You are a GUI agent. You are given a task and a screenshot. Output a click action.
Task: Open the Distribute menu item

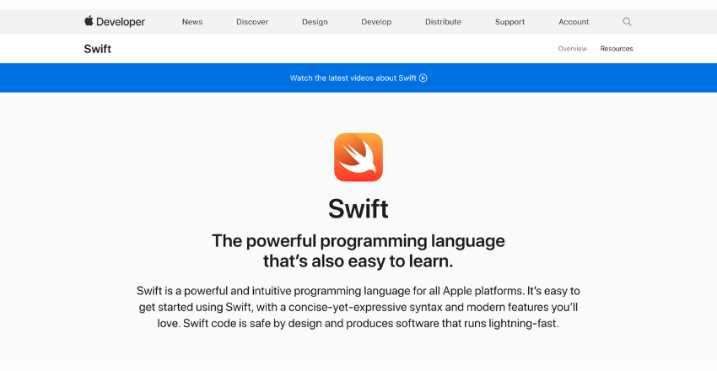point(443,22)
